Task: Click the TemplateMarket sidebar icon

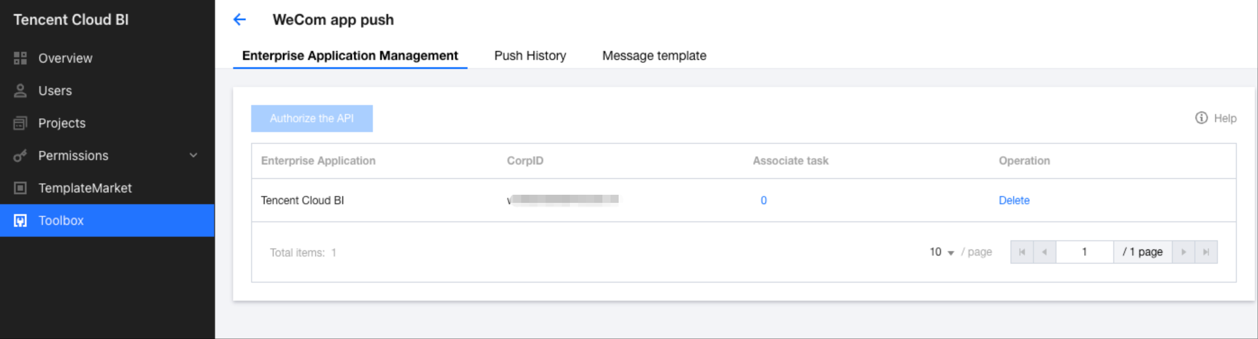Action: pyautogui.click(x=20, y=188)
